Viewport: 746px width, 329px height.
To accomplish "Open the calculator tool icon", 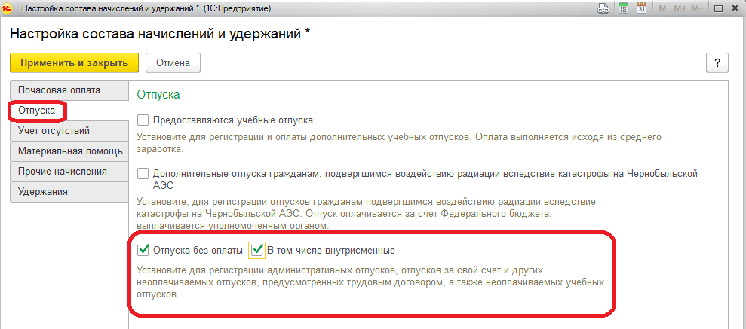I will pyautogui.click(x=623, y=8).
